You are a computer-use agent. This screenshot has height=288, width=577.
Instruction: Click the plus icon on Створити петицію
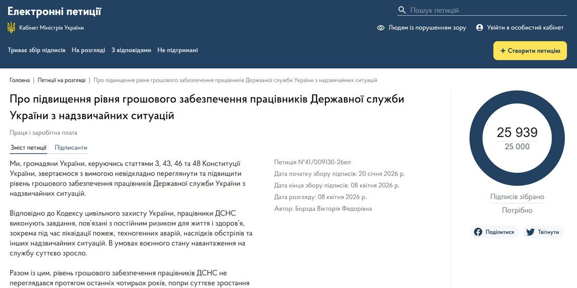[503, 50]
